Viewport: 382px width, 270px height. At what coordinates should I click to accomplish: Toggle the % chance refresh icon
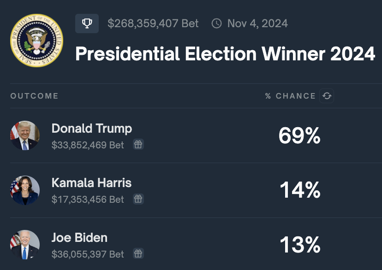pyautogui.click(x=327, y=96)
